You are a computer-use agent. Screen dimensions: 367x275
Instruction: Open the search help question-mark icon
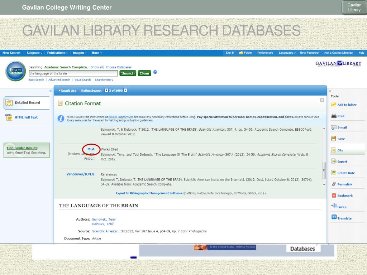point(155,72)
